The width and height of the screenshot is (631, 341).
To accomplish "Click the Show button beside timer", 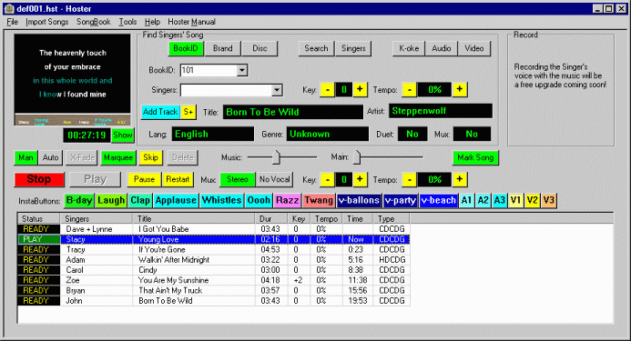I will coord(123,135).
